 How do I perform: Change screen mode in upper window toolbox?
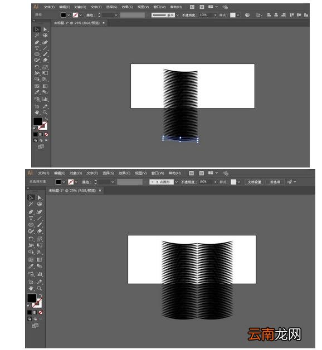click(x=41, y=147)
